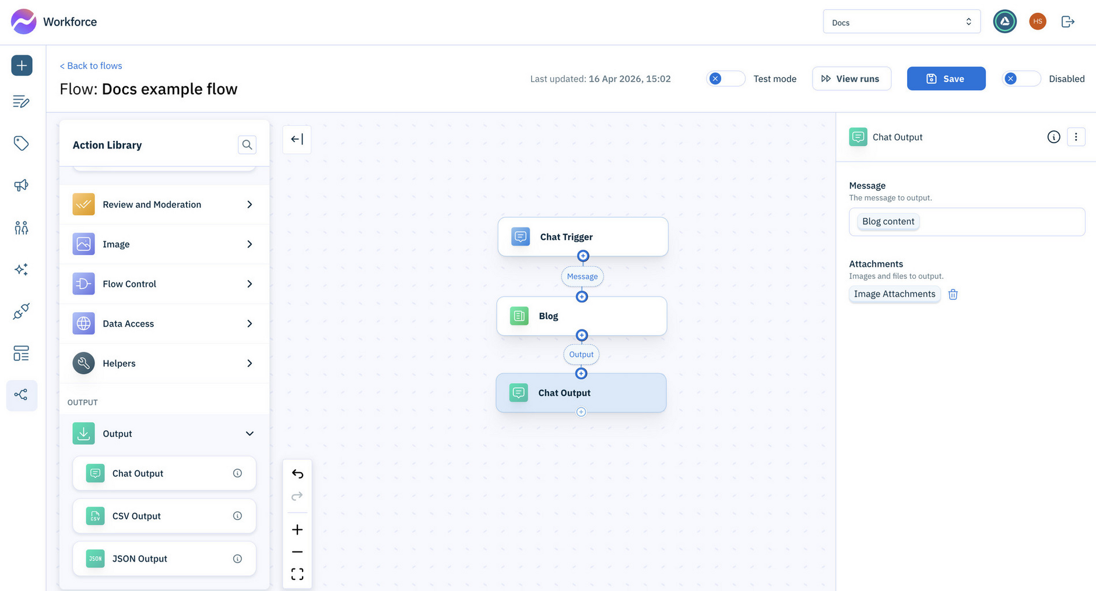Click the View runs button

(x=851, y=79)
